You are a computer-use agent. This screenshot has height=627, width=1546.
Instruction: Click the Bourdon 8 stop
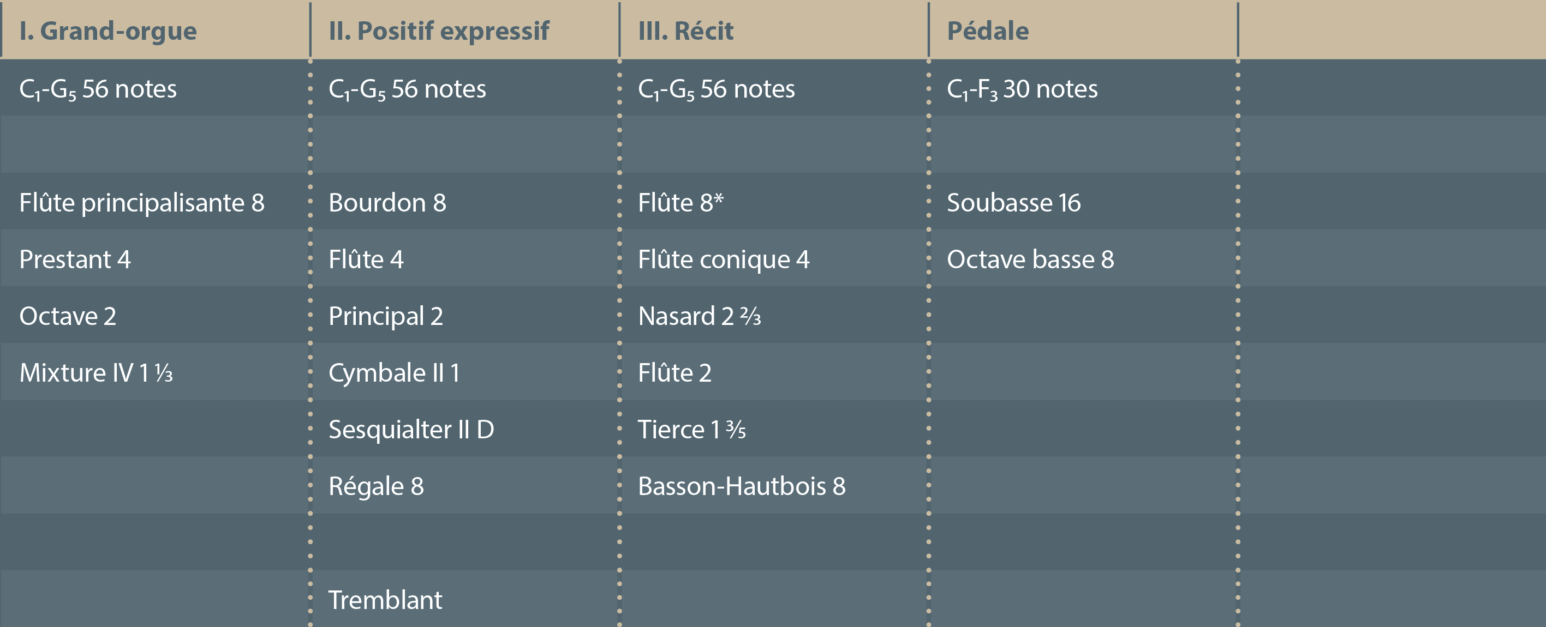tap(387, 203)
